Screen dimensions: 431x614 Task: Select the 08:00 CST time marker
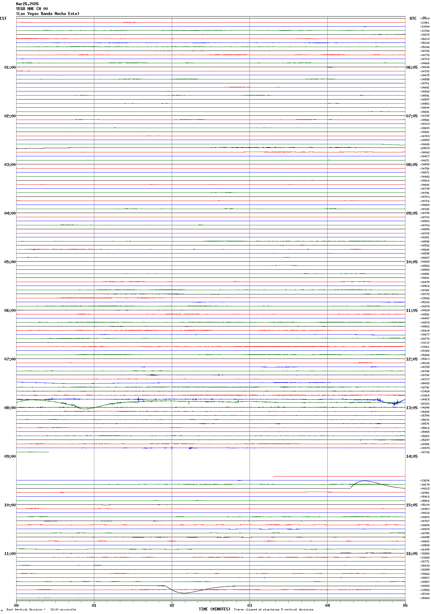[x=10, y=408]
